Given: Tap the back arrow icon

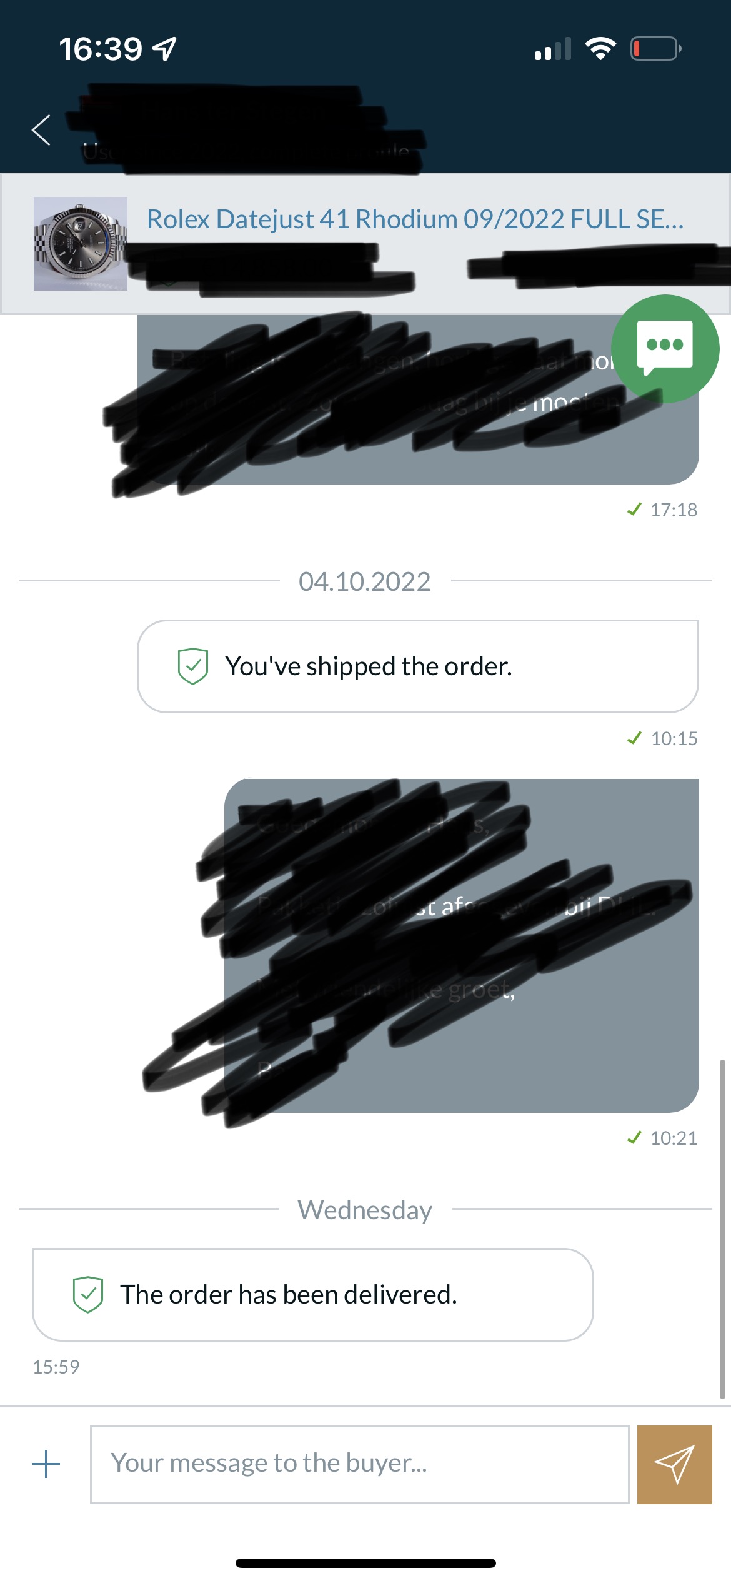Looking at the screenshot, I should coord(41,130).
